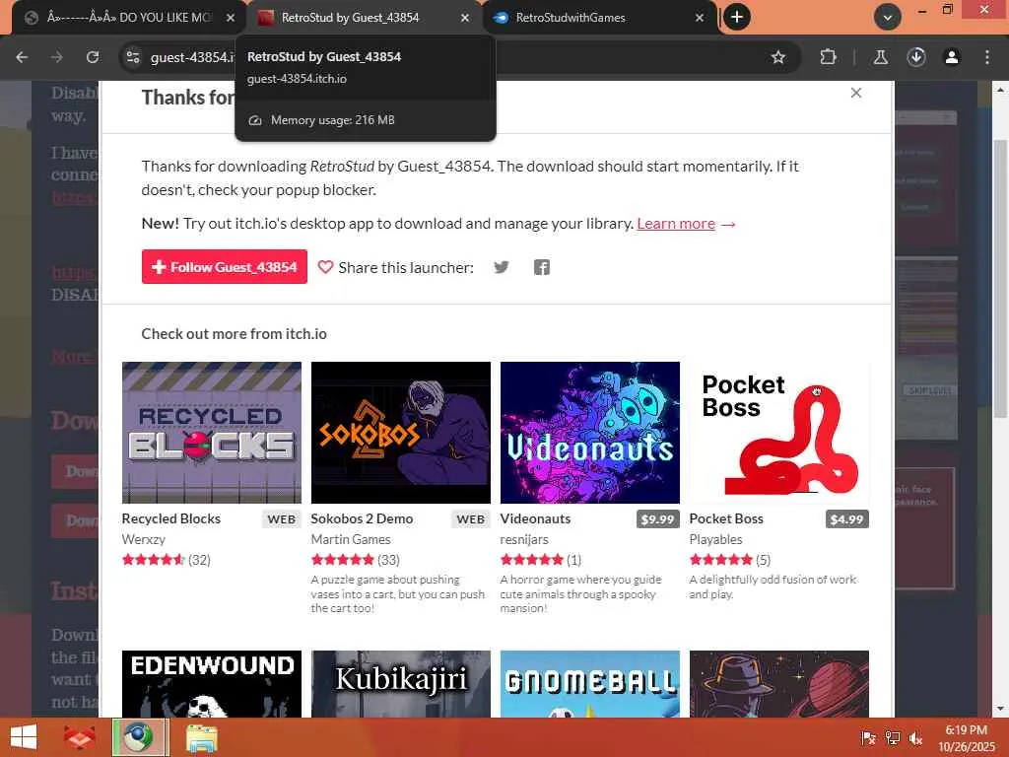This screenshot has width=1009, height=757.
Task: Switch to RetroStud by Guest_43854 tab
Action: pyautogui.click(x=351, y=18)
